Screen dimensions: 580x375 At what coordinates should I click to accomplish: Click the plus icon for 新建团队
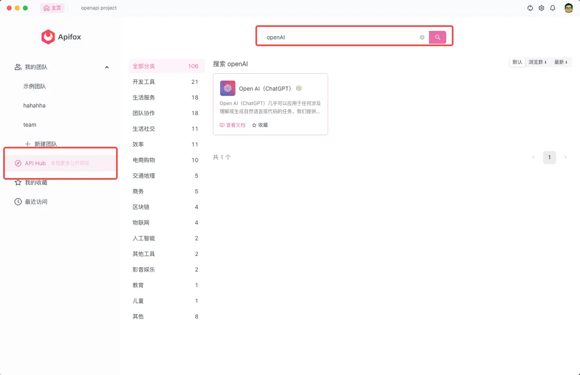pos(28,144)
